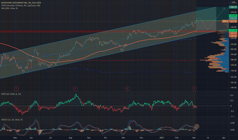Image resolution: width=238 pixels, height=140 pixels.
Task: Click the 233.71 price label
Action: (x=233, y=33)
